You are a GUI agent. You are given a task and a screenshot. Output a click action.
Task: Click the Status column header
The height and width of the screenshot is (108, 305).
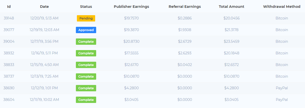click(x=86, y=7)
